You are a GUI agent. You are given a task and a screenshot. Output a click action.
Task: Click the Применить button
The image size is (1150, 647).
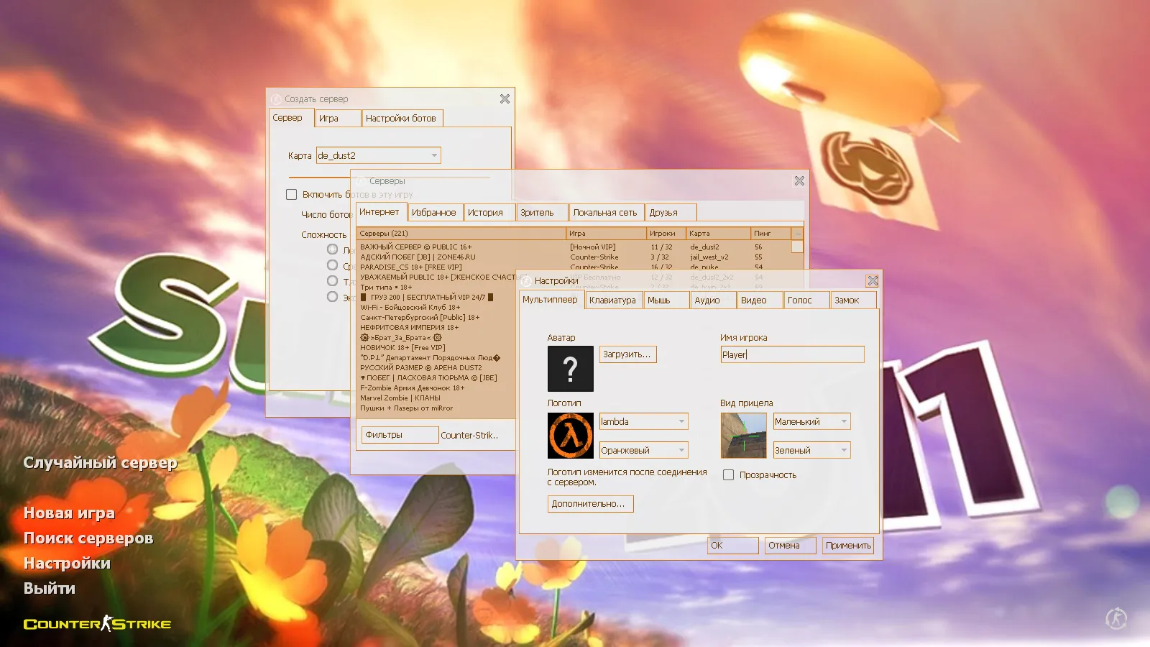[847, 545]
